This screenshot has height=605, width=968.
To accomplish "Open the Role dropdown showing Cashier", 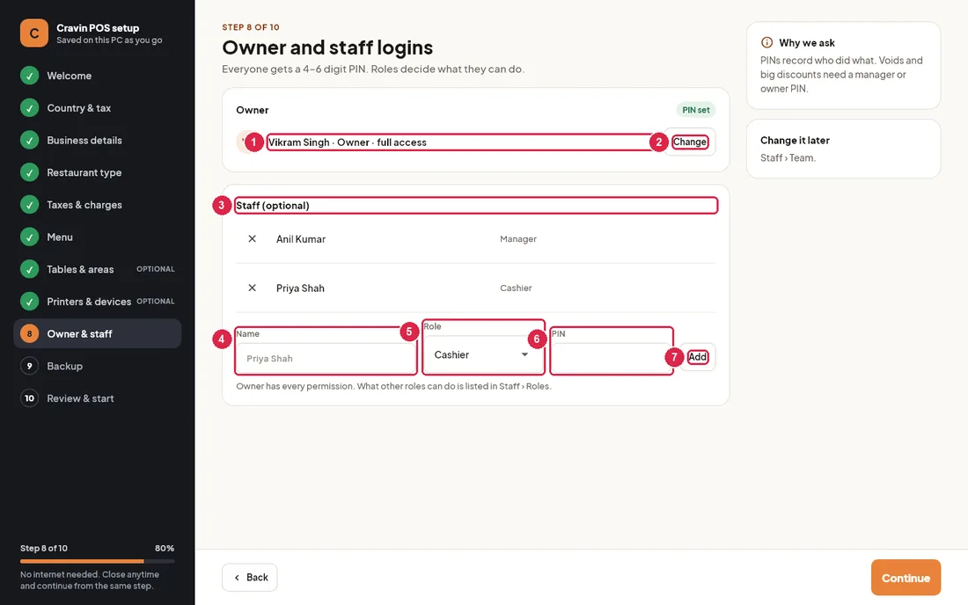I will click(x=482, y=354).
